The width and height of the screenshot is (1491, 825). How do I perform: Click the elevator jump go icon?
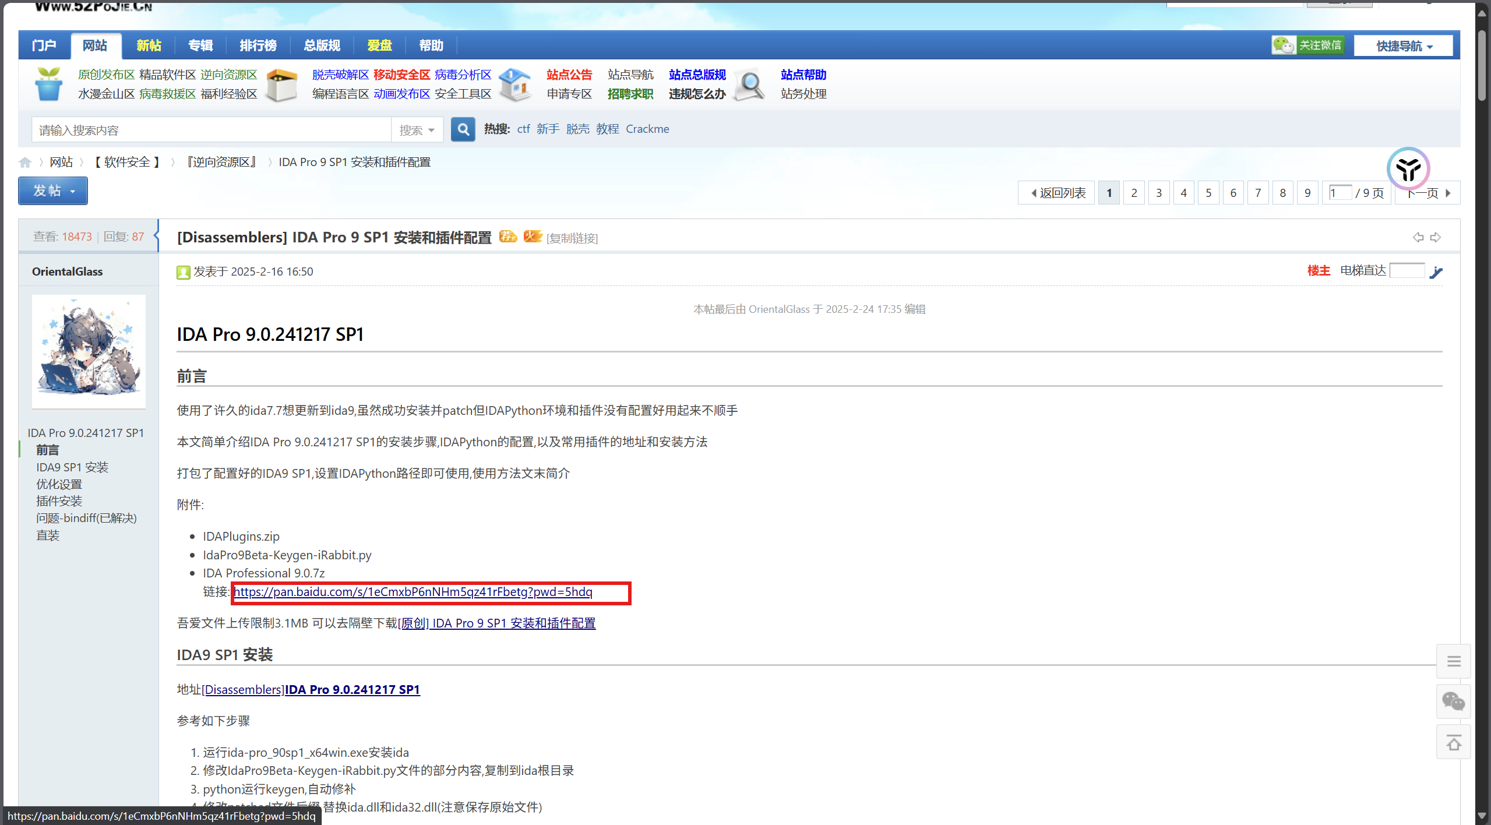[x=1436, y=272]
